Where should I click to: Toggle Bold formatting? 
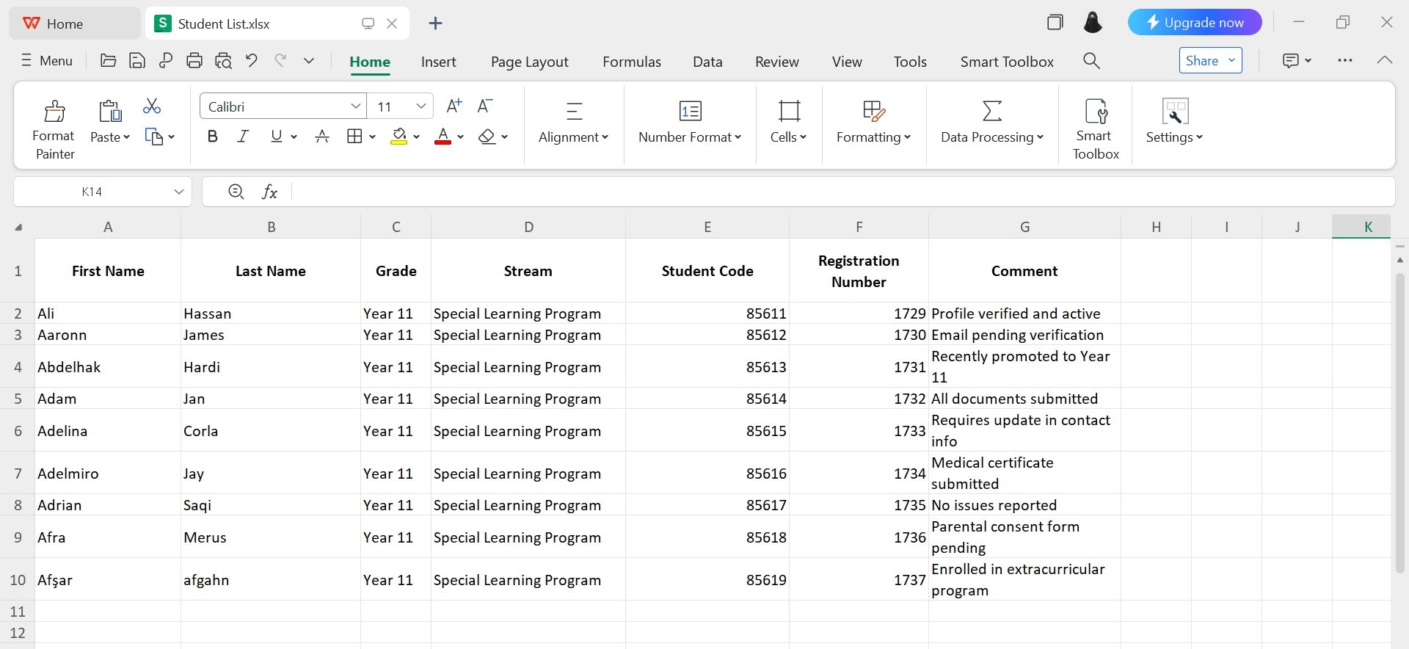[213, 137]
